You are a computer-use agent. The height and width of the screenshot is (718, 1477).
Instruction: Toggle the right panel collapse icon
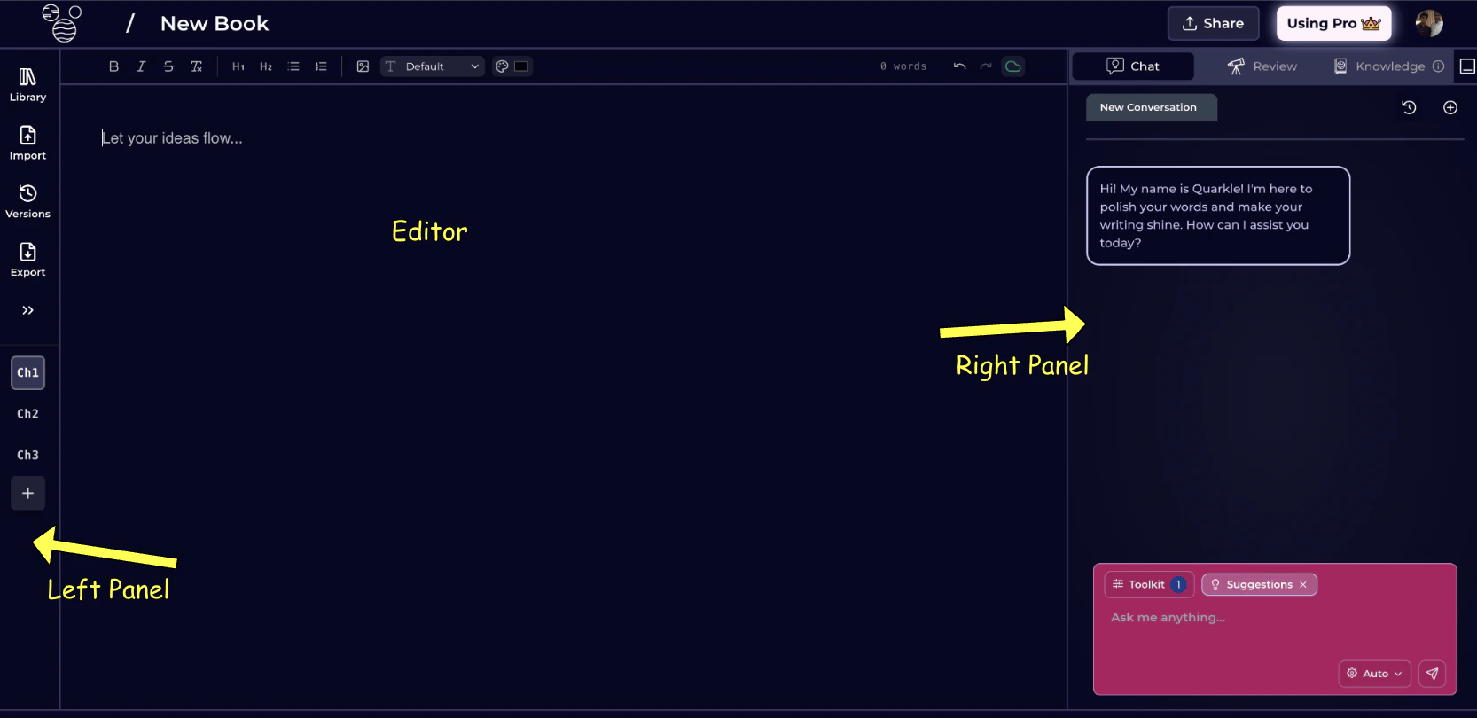pyautogui.click(x=1467, y=66)
